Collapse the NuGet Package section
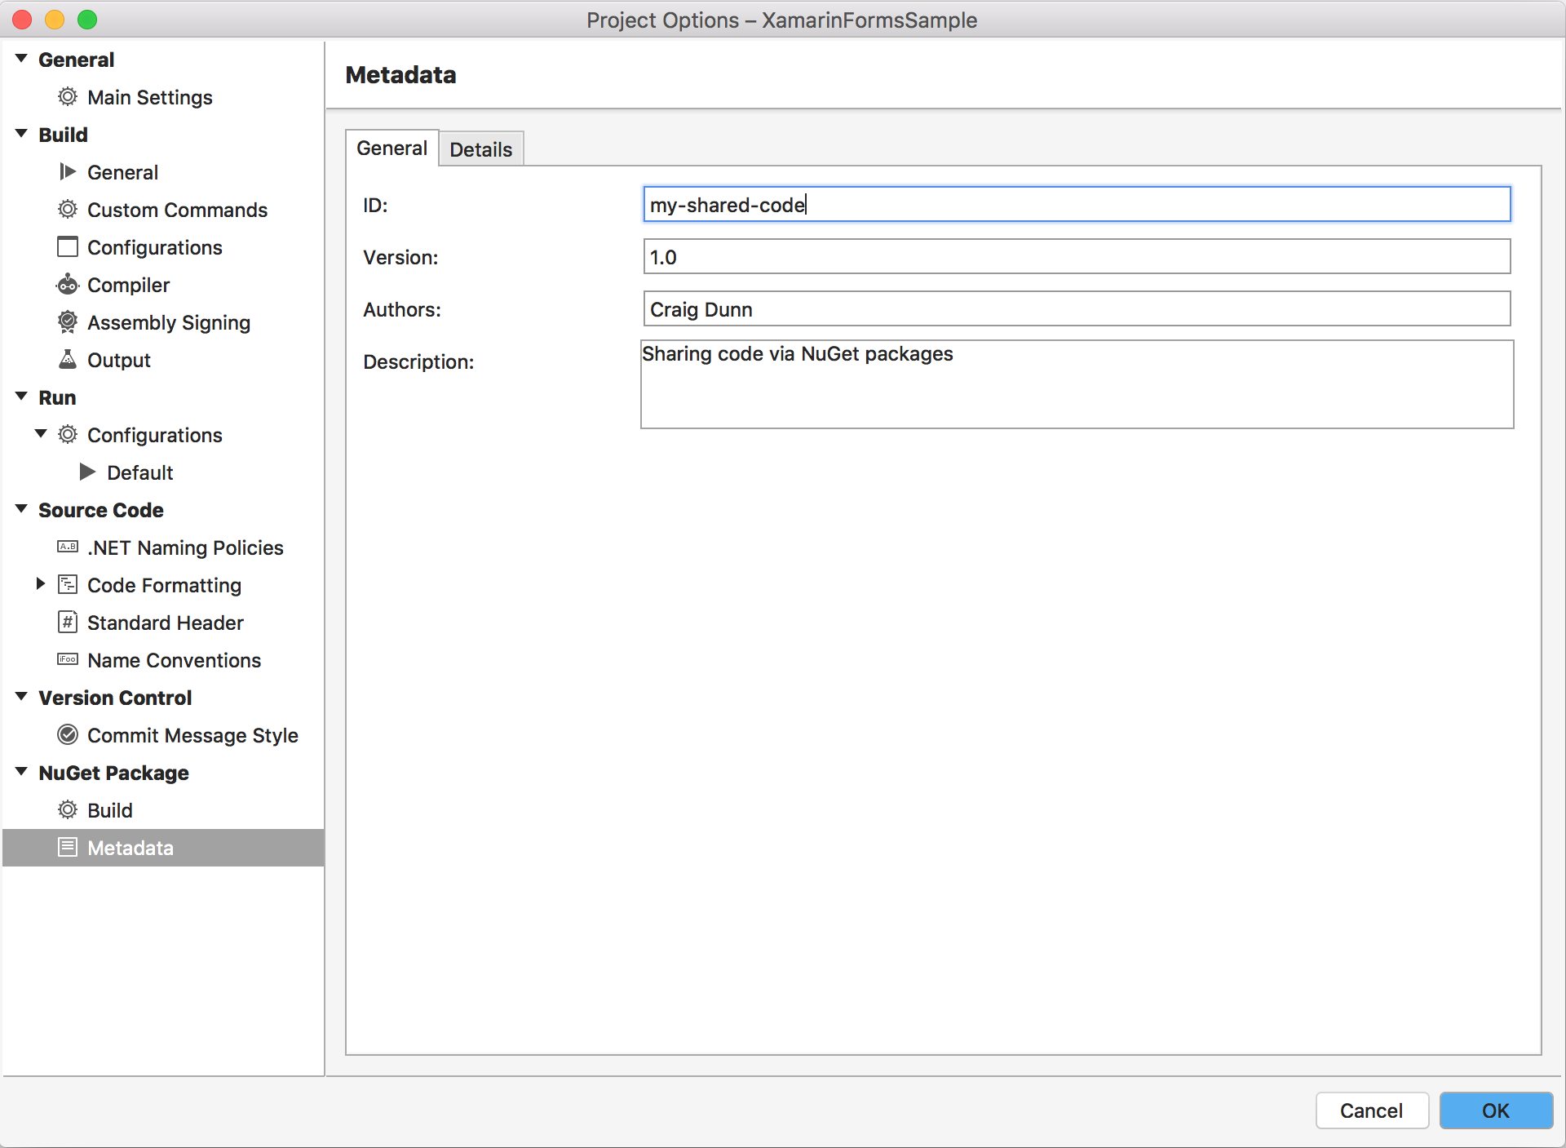 click(22, 772)
